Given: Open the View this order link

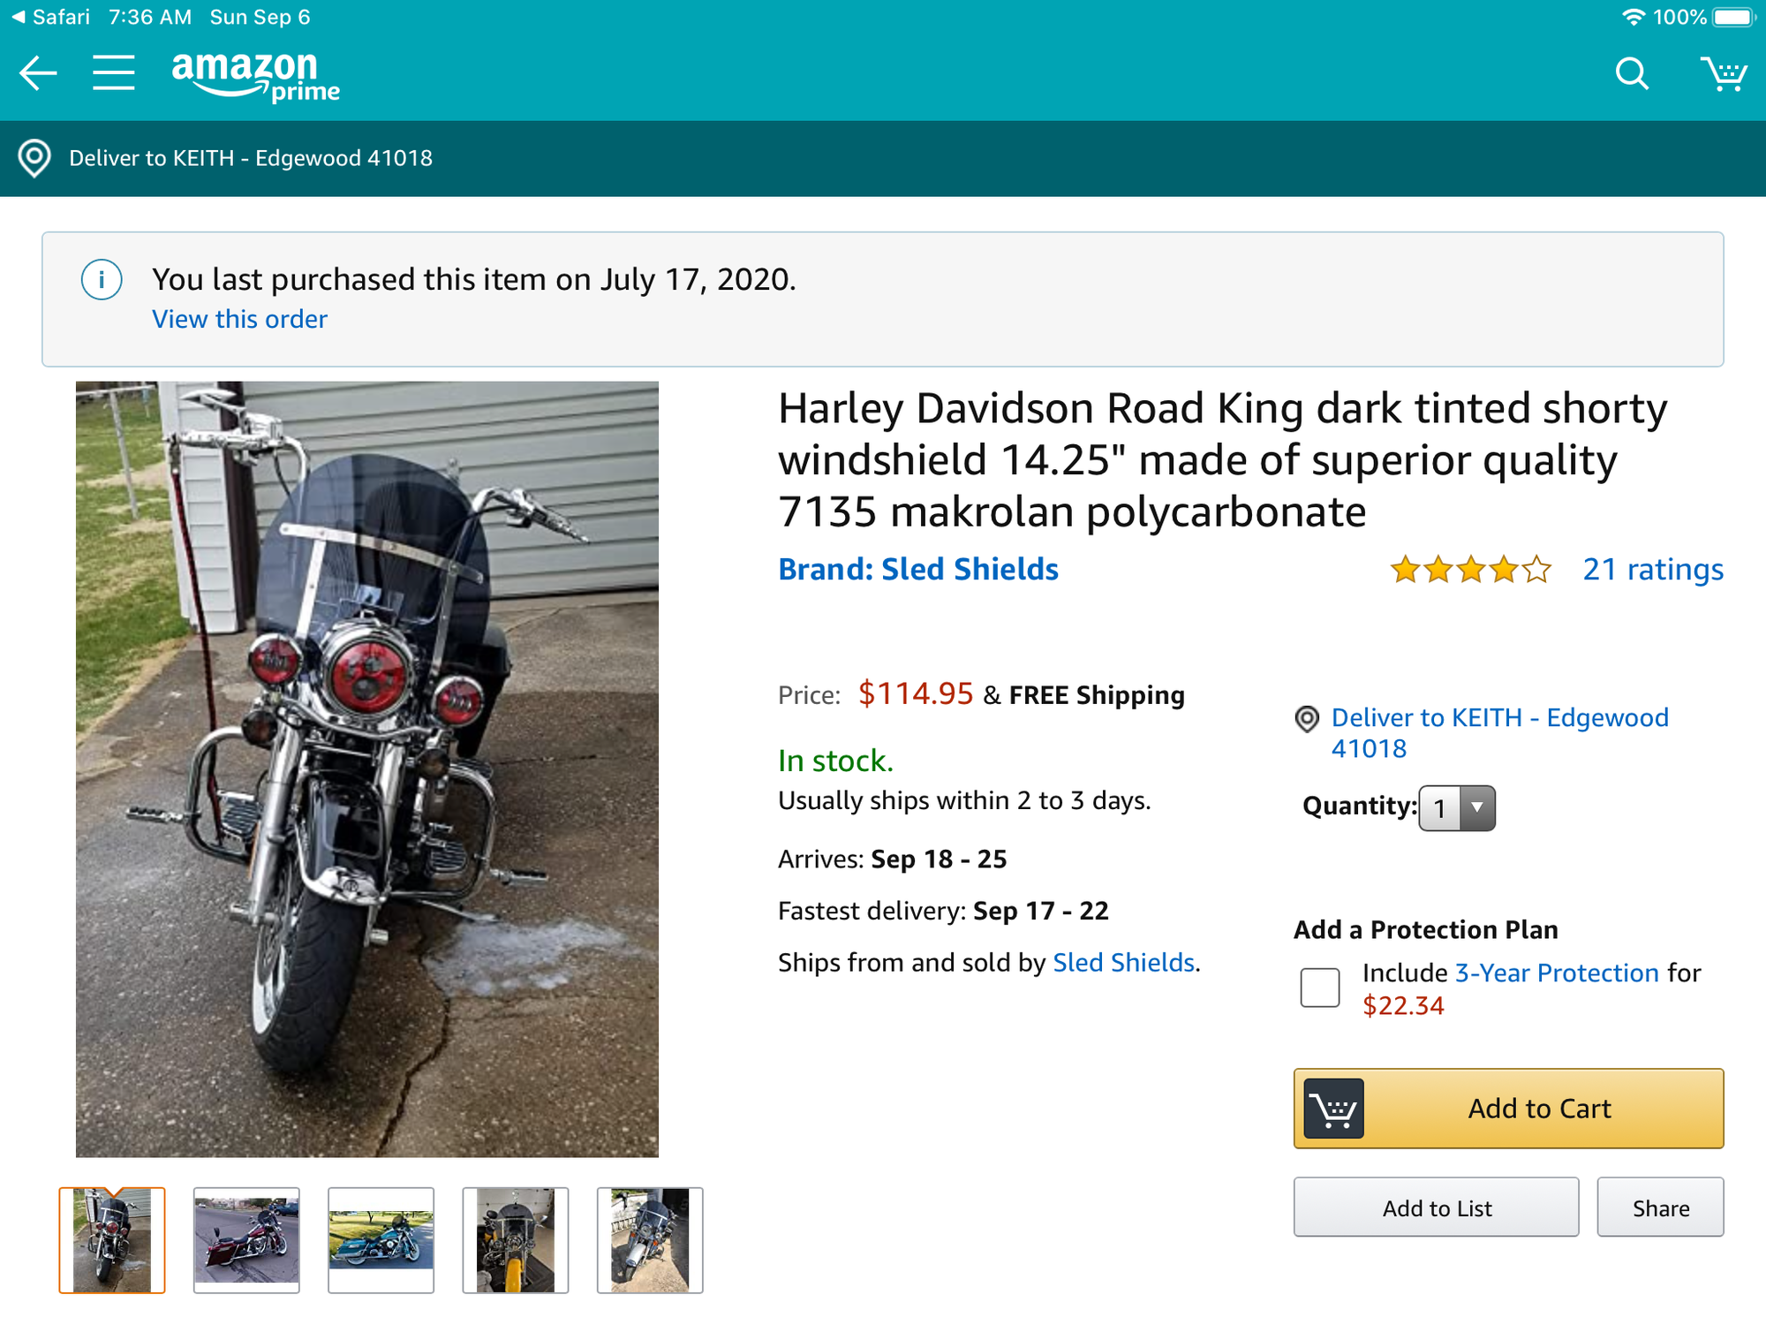Looking at the screenshot, I should (x=239, y=319).
